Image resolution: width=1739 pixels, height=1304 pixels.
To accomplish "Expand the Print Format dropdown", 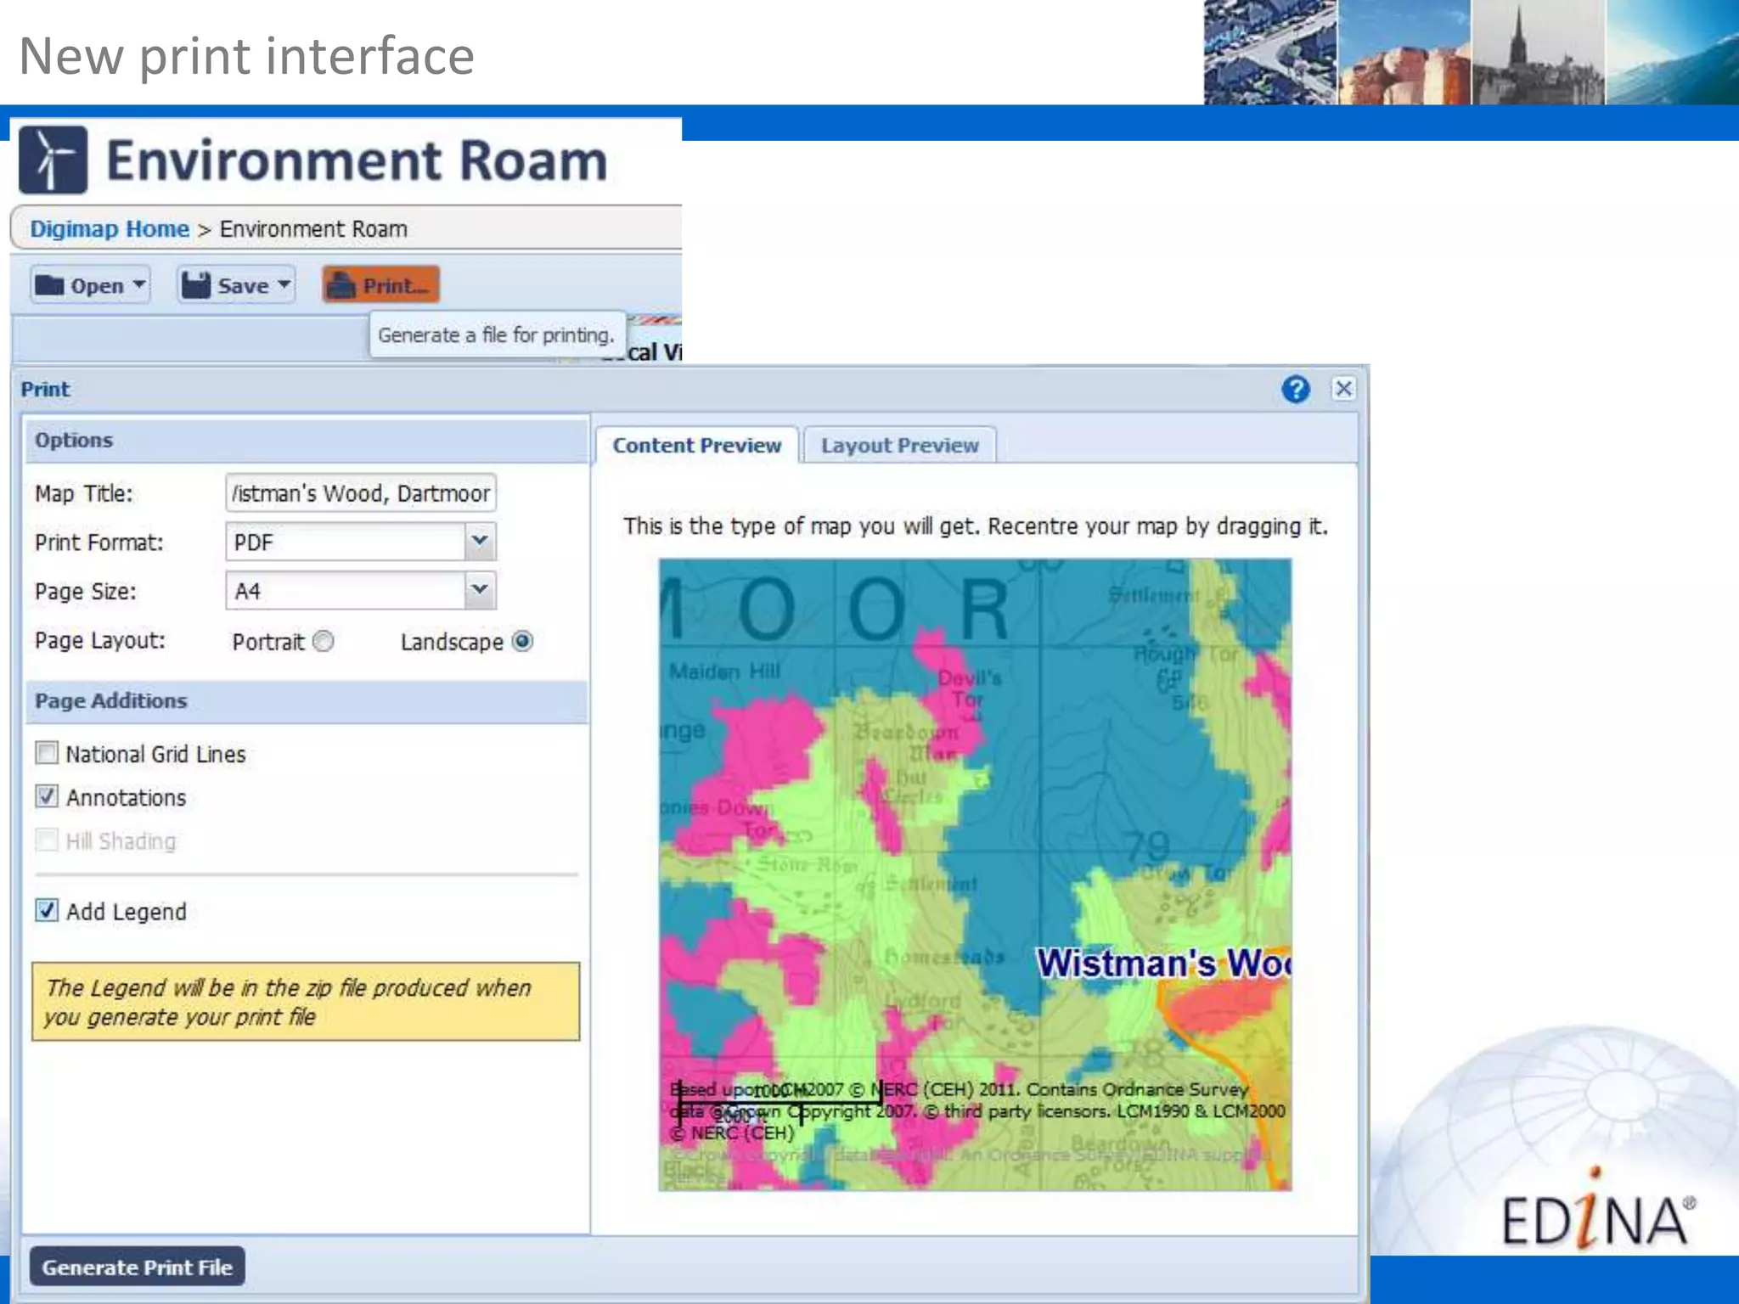I will coord(480,542).
